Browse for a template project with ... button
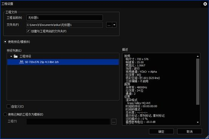 [x=114, y=122]
